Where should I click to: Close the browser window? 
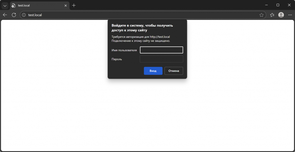click(x=289, y=5)
